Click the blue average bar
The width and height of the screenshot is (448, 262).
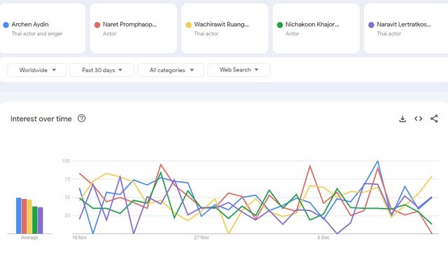(x=19, y=216)
